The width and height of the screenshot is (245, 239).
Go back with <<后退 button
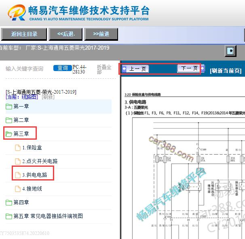[x=65, y=34]
